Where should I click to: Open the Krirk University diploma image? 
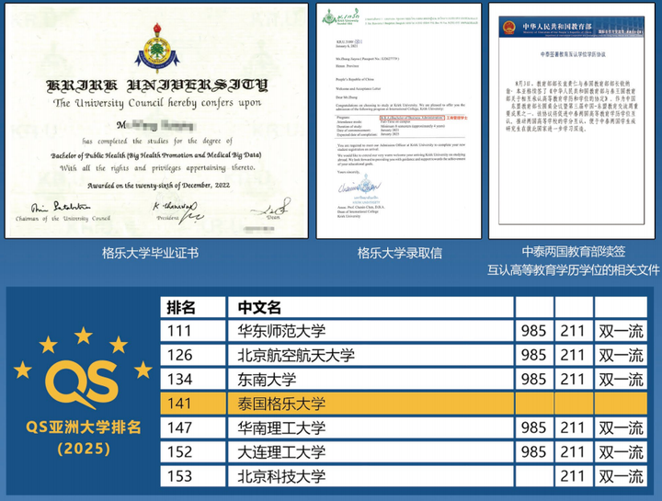pyautogui.click(x=156, y=120)
